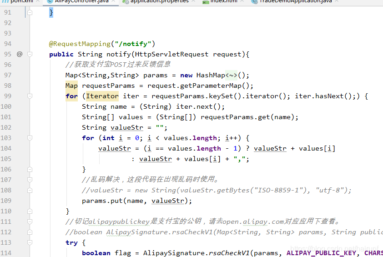
Task: Open the application.properties tab
Action: pyautogui.click(x=160, y=1)
